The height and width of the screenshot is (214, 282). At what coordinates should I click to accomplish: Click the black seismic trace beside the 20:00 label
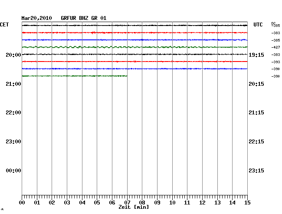pos(134,54)
